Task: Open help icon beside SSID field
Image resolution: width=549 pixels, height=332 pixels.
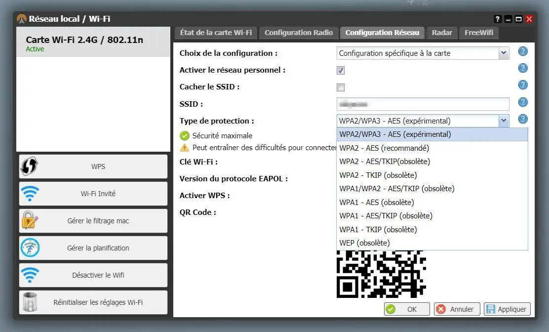Action: pos(523,102)
